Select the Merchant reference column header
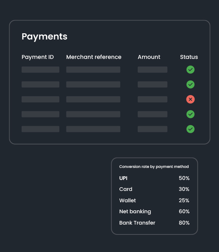This screenshot has height=252, width=219. [94, 57]
